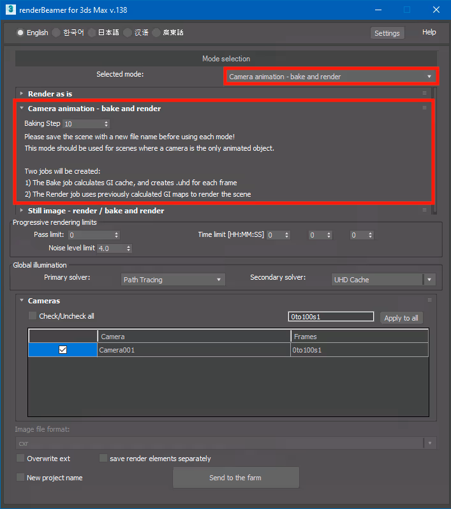Open the Selected mode dropdown

[331, 77]
